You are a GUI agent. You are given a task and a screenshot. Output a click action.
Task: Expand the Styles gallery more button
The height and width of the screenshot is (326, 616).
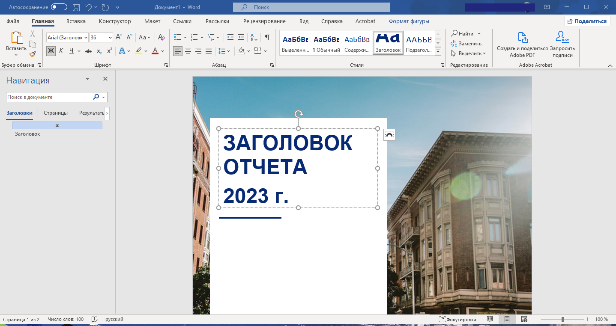pyautogui.click(x=438, y=51)
